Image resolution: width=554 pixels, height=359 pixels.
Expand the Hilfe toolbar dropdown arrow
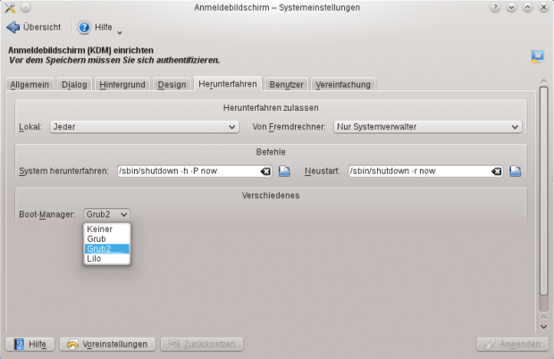120,32
